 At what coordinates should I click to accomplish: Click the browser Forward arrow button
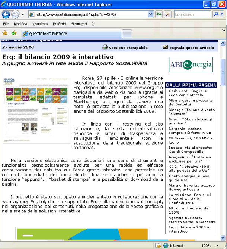pos(16,14)
